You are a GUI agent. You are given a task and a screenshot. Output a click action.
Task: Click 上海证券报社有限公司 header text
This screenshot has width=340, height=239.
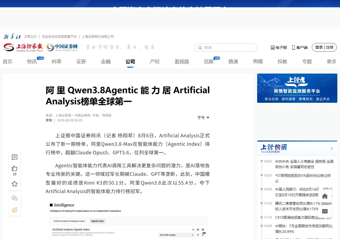(98, 37)
